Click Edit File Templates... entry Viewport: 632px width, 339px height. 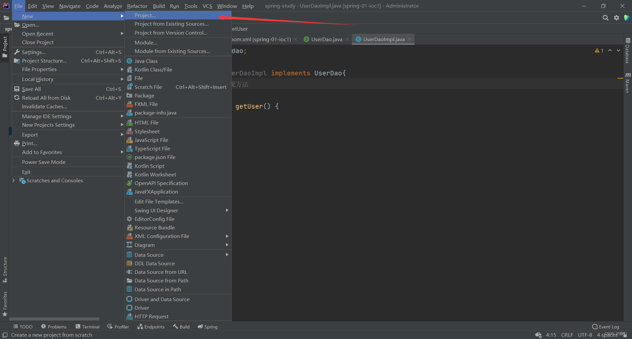point(178,201)
